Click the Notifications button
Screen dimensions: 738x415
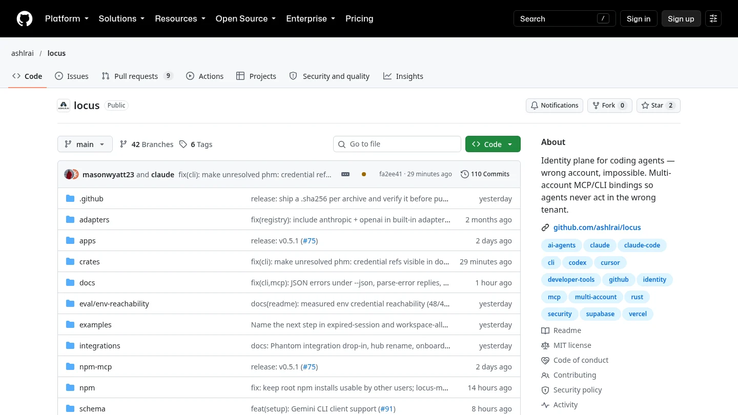(x=555, y=106)
